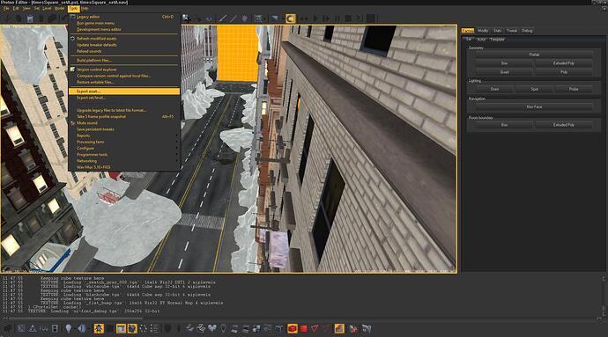This screenshot has width=608, height=337.
Task: Open the Model menu
Action: pos(59,8)
